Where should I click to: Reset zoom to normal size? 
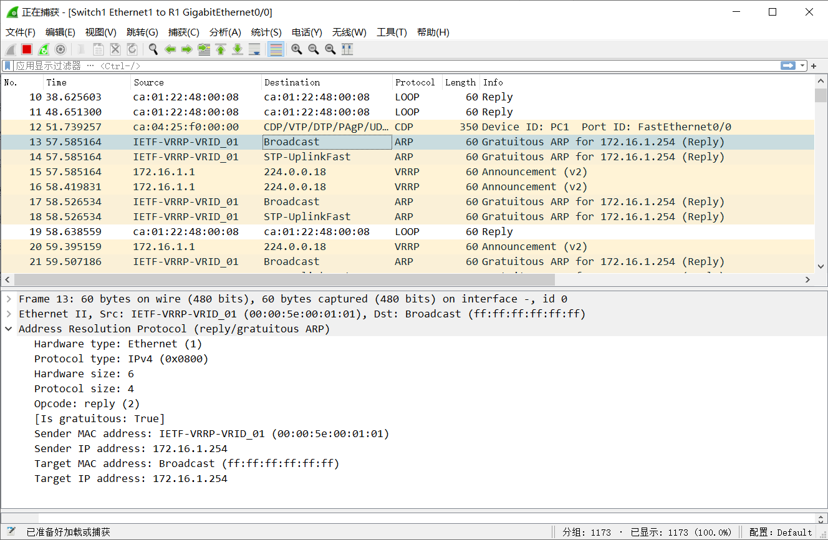pyautogui.click(x=330, y=49)
